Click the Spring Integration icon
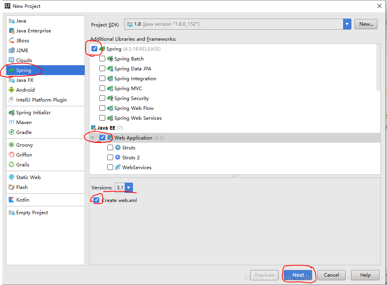The width and height of the screenshot is (387, 285). tap(110, 79)
